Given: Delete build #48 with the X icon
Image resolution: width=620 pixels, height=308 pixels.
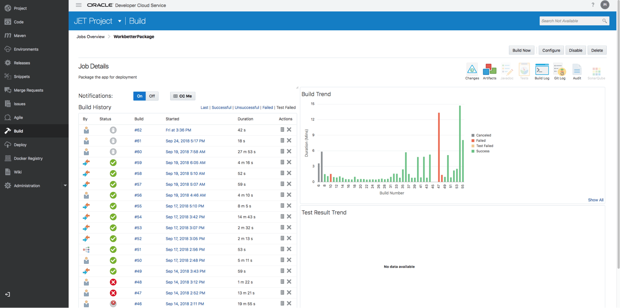Looking at the screenshot, I should click(x=289, y=282).
